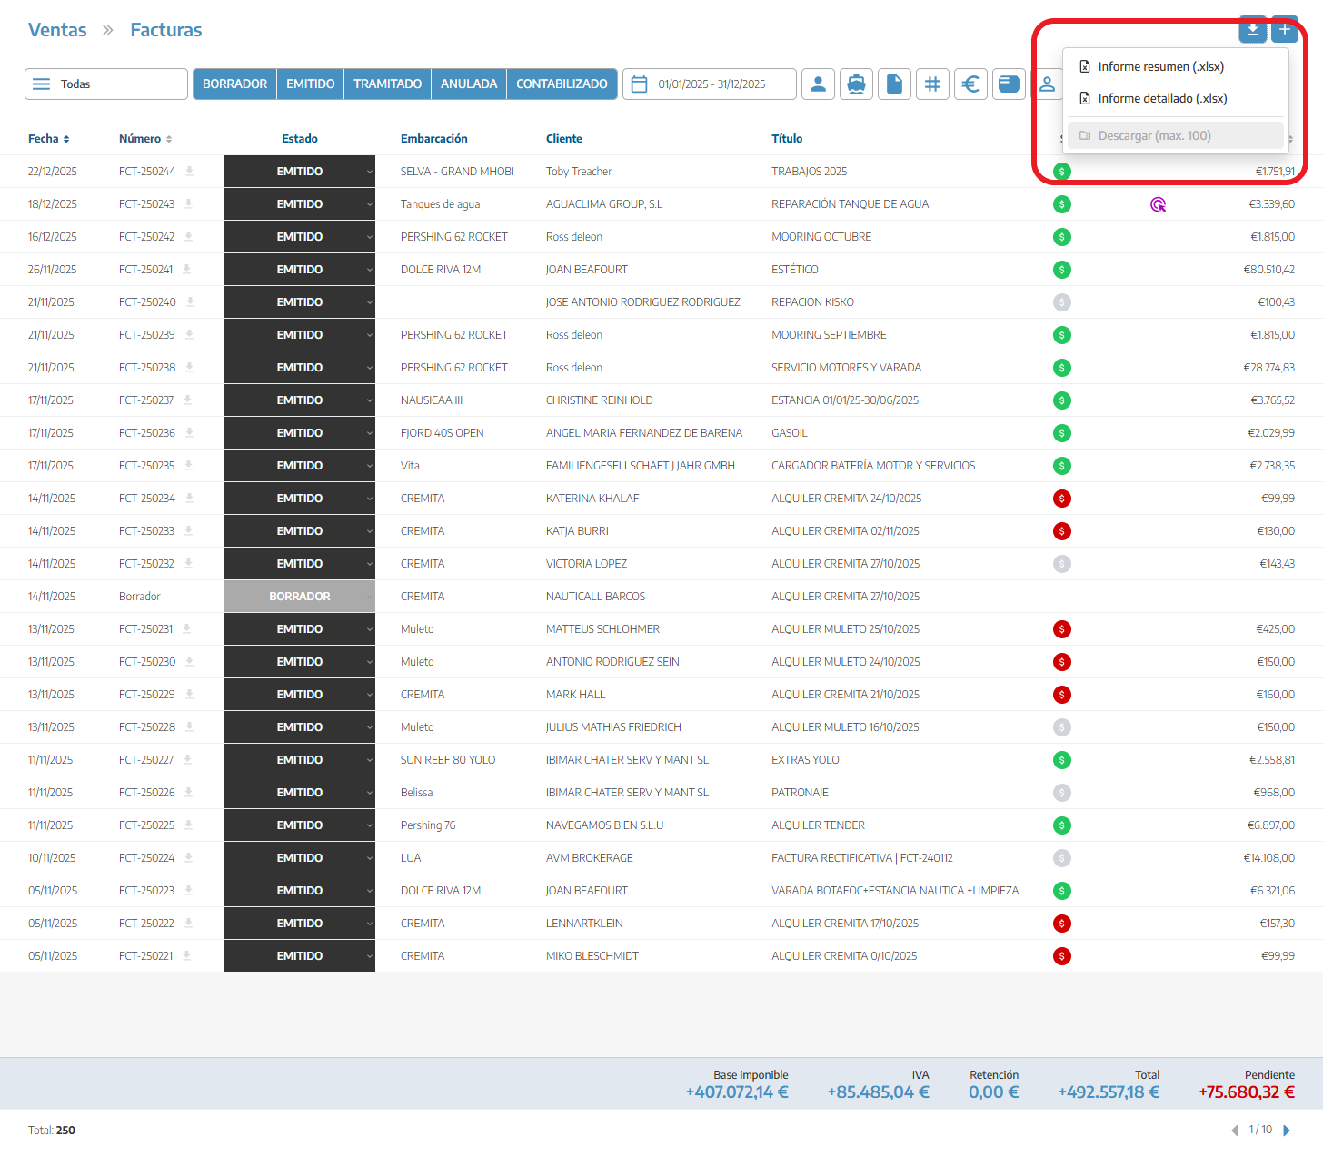Click the amount €80.510,42

1269,270
